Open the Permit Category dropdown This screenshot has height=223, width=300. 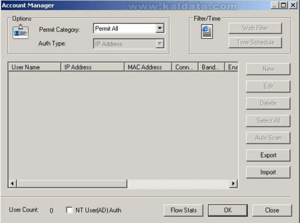(160, 28)
